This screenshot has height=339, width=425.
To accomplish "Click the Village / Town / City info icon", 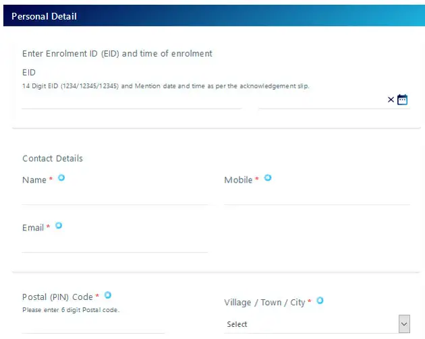I will (320, 301).
